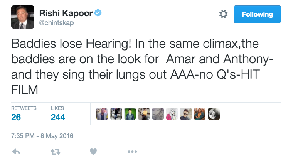The image size is (293, 162).
Task: View the 244 likes list
Action: point(58,117)
